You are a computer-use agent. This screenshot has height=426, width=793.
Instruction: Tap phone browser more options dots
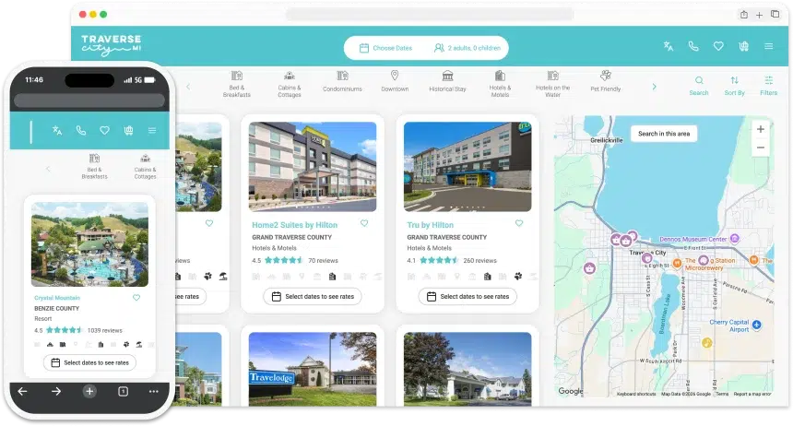point(154,391)
